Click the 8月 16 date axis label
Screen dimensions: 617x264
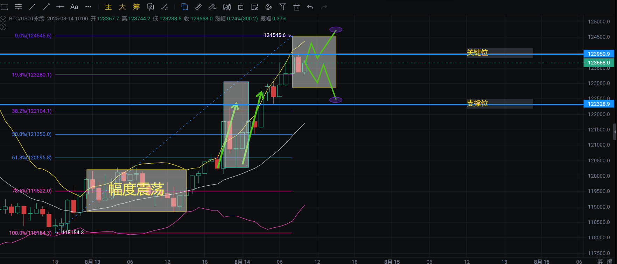(542, 261)
